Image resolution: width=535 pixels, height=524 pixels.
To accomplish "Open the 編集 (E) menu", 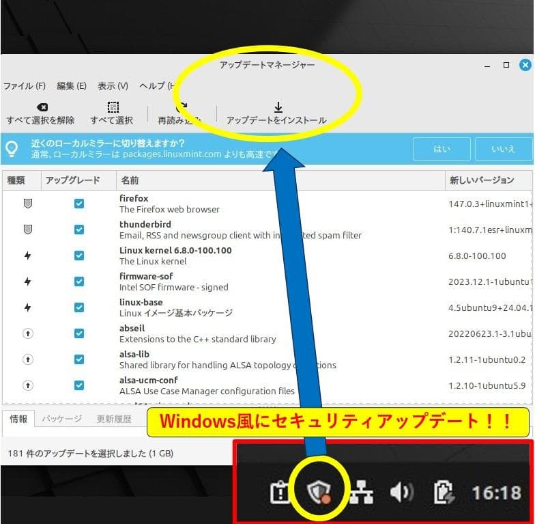I will [x=71, y=86].
